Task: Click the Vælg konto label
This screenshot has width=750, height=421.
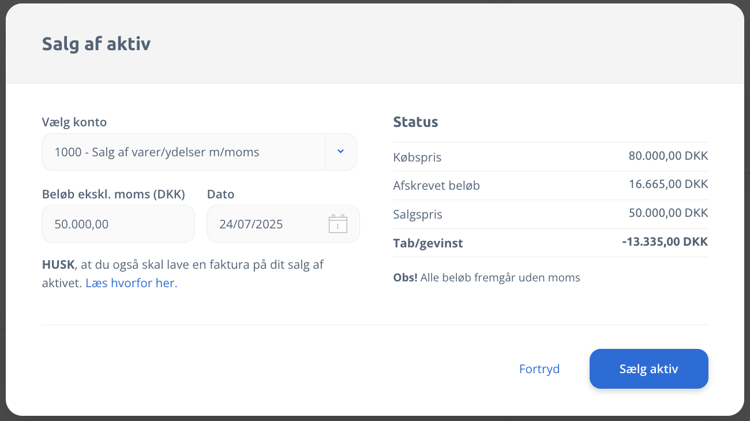Action: (x=74, y=122)
